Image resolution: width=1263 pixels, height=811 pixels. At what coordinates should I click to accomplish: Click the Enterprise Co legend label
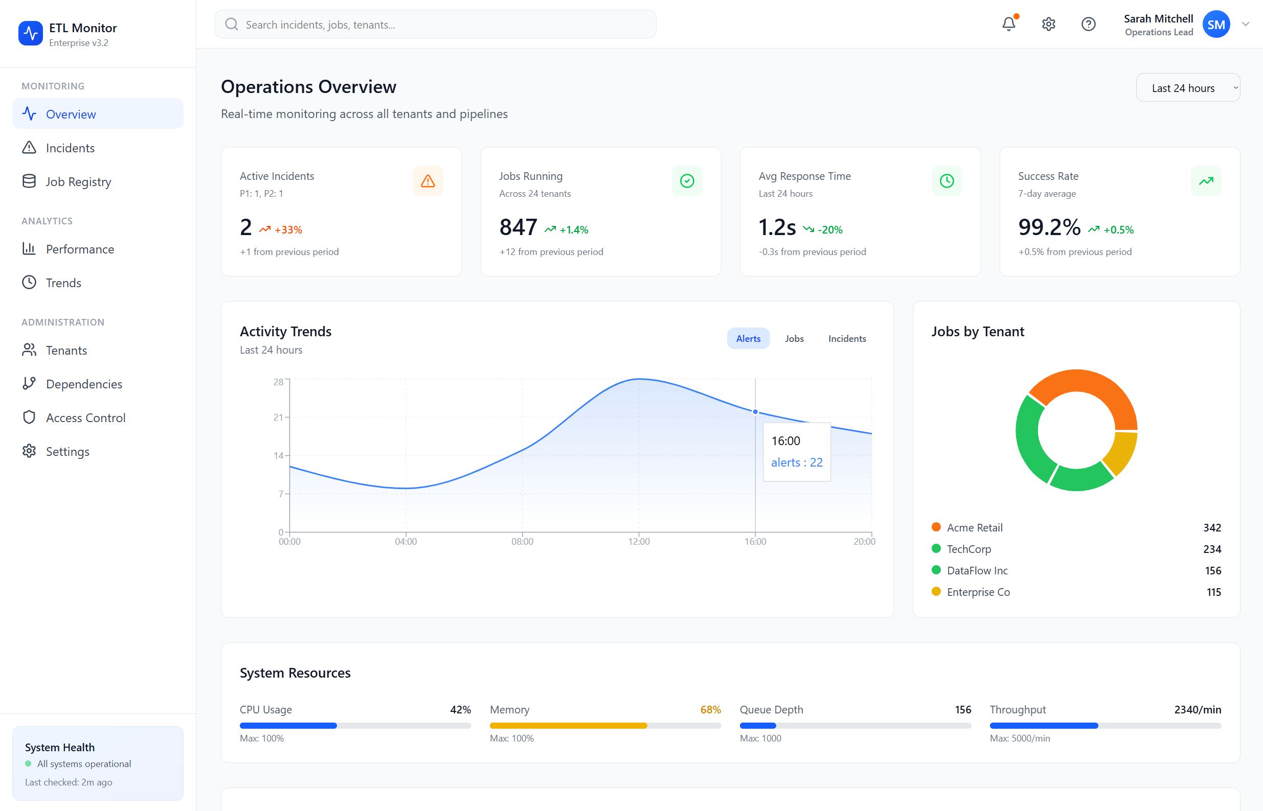[x=978, y=592]
